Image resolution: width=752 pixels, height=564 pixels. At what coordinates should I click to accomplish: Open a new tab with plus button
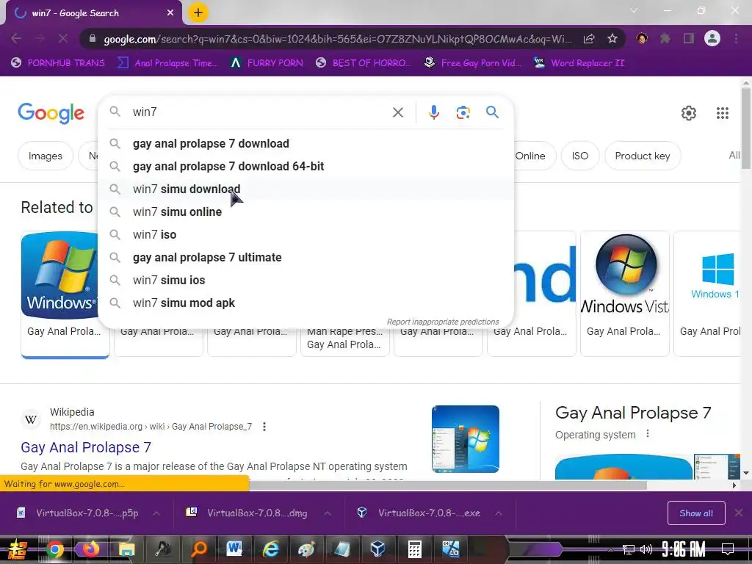[198, 13]
